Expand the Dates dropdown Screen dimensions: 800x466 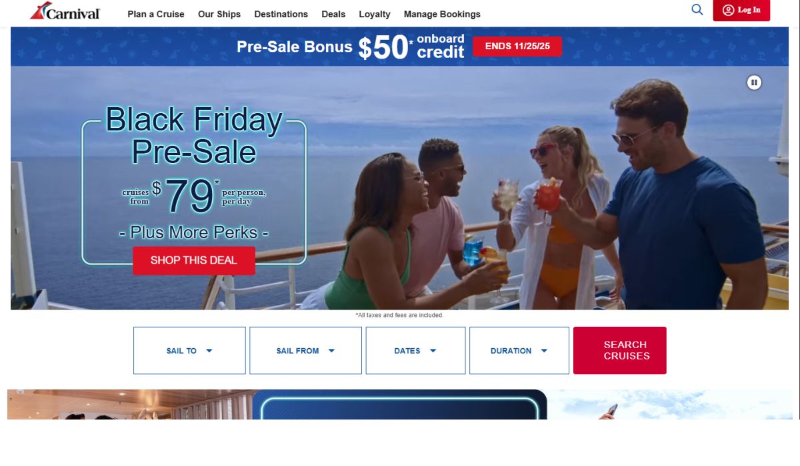[415, 350]
